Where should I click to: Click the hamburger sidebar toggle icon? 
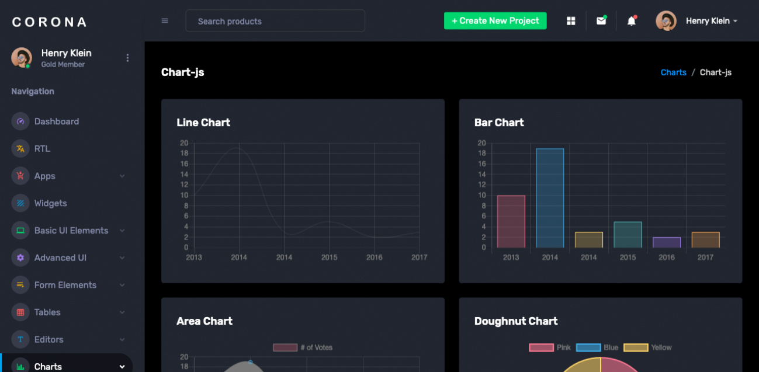click(165, 21)
